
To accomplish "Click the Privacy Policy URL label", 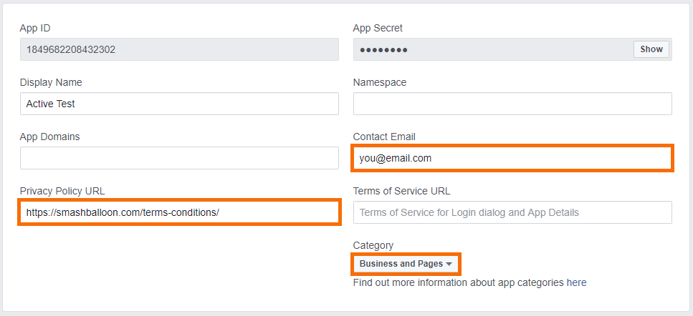I will (x=62, y=191).
